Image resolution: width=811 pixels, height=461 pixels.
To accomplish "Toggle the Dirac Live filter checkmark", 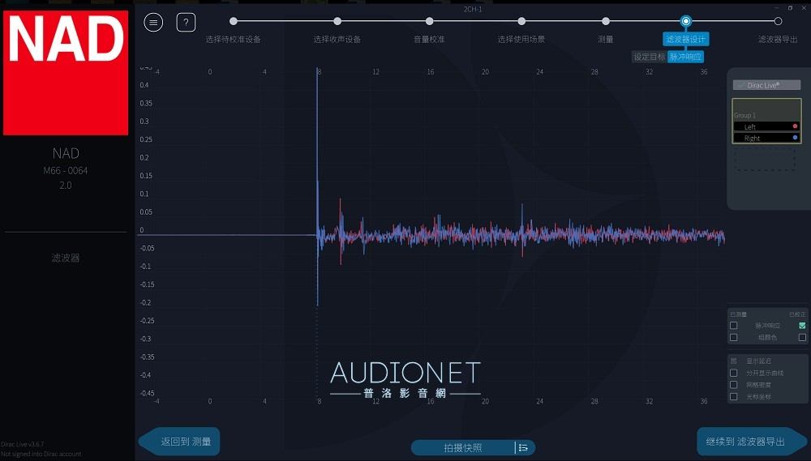I will coord(741,85).
